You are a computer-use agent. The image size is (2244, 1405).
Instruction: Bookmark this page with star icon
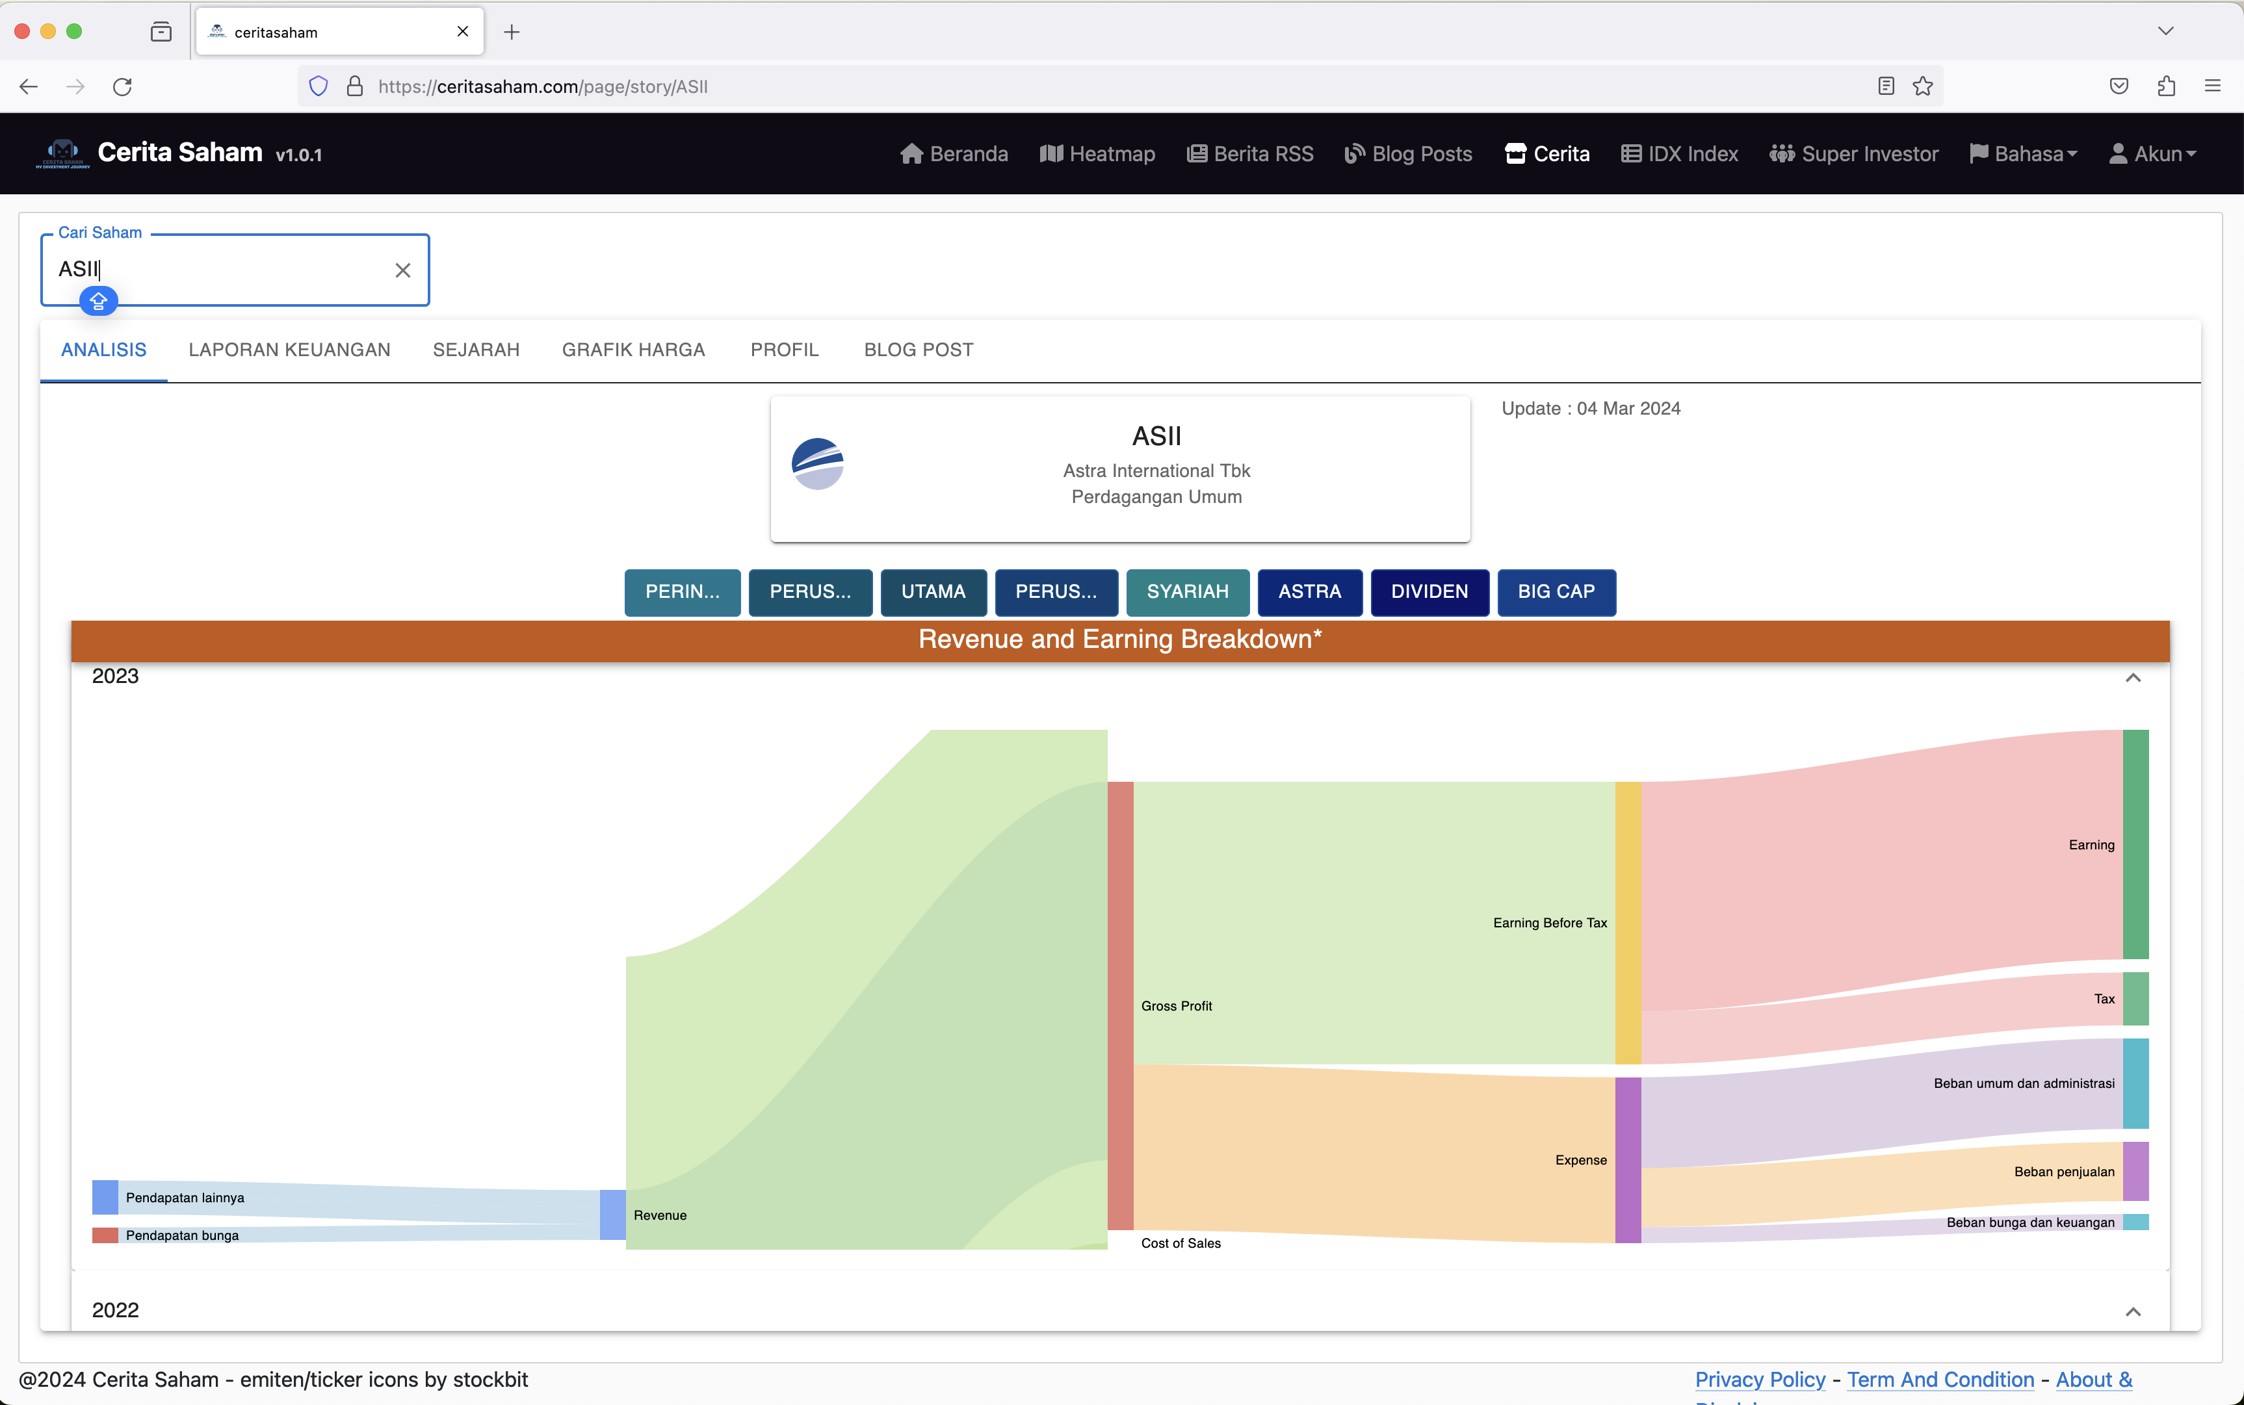coord(1922,86)
